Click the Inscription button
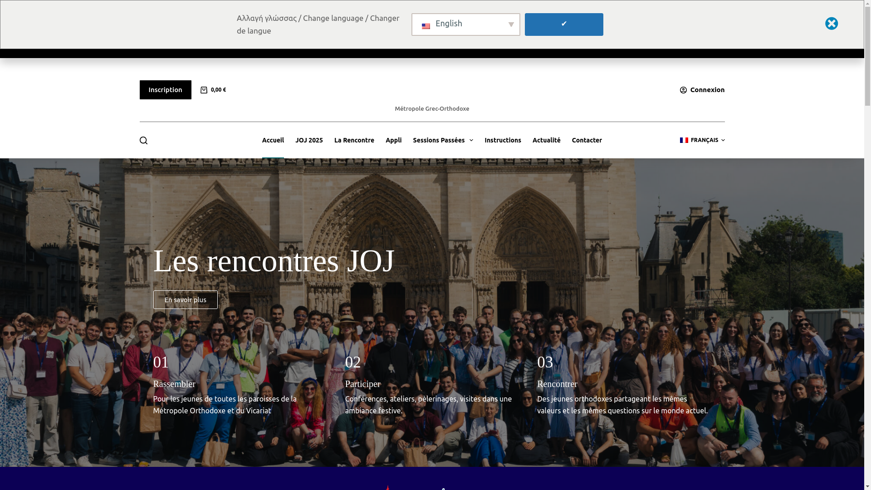The image size is (871, 490). coord(165,90)
